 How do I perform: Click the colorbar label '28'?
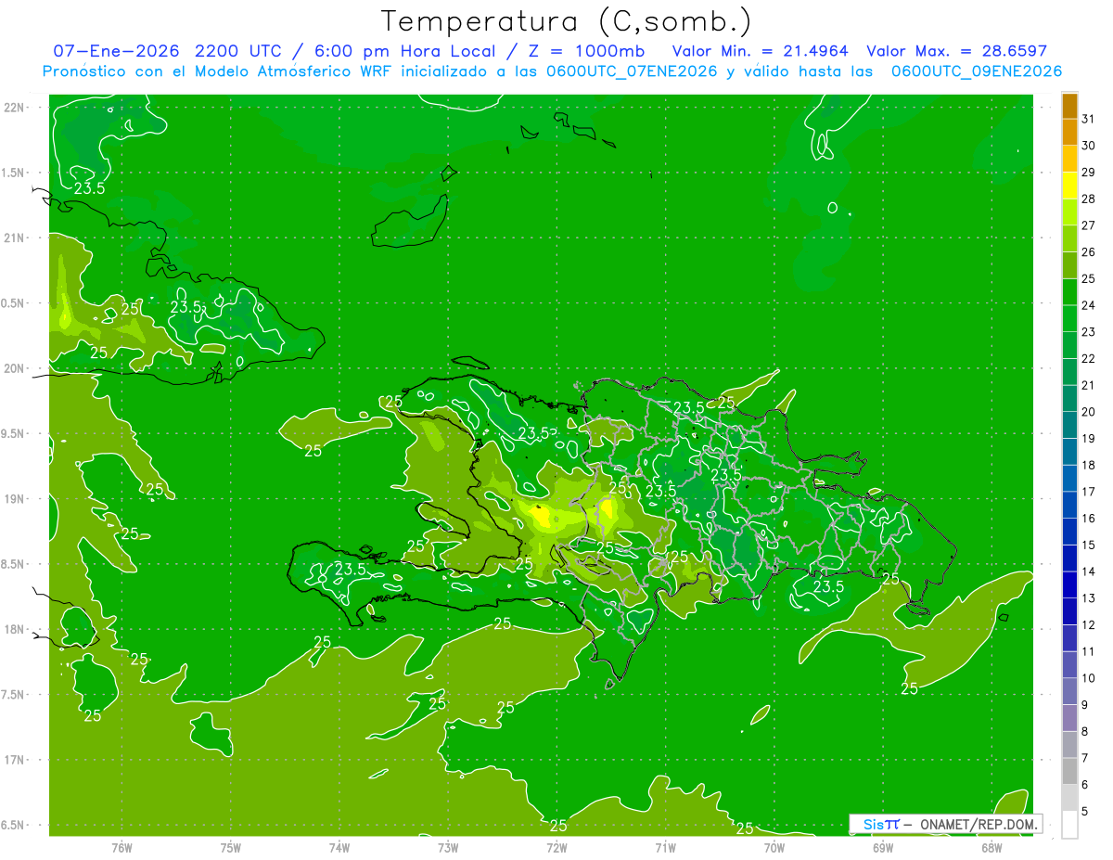1089,199
